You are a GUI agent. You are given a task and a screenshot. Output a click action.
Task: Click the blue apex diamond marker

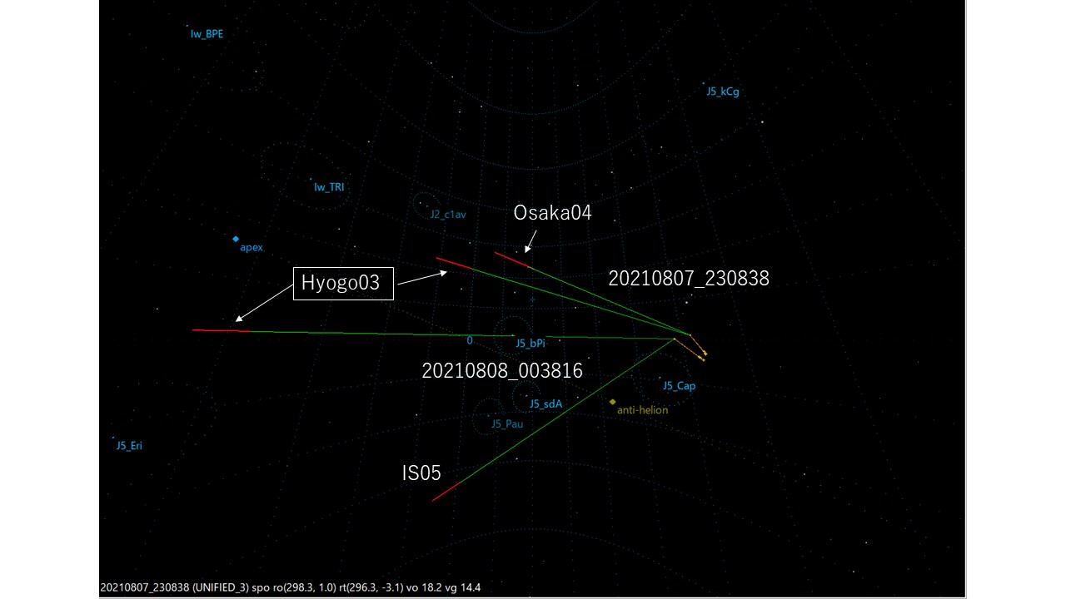click(236, 239)
